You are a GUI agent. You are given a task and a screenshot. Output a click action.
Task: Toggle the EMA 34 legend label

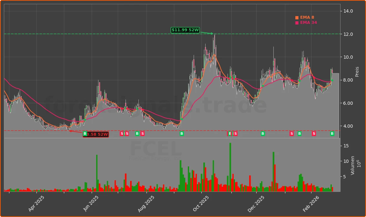[308, 23]
